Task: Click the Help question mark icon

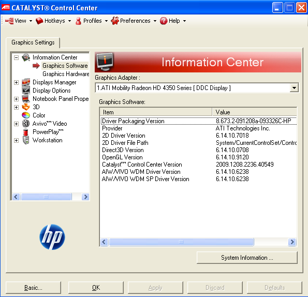Action: coord(164,21)
